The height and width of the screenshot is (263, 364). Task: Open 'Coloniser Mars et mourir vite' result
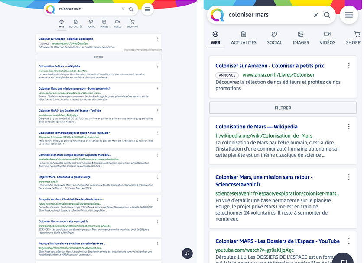(x=63, y=221)
